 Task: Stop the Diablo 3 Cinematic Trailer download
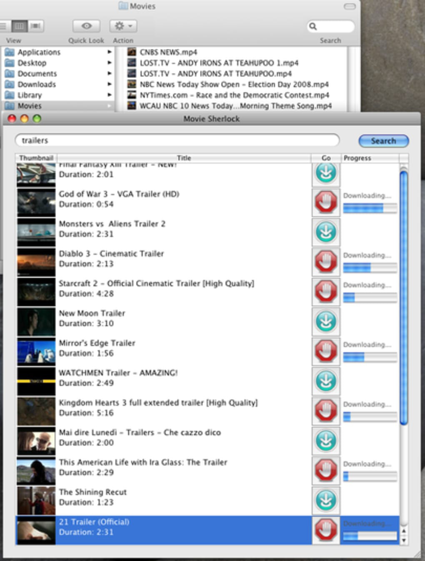326,262
